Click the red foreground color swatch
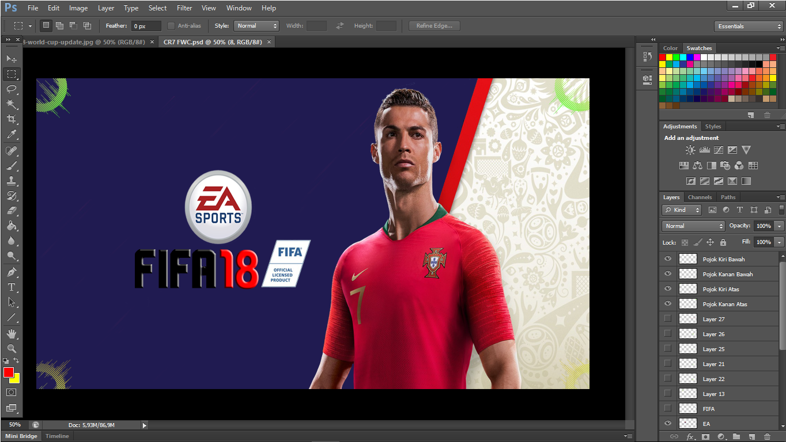Viewport: 786px width, 442px height. (8, 372)
